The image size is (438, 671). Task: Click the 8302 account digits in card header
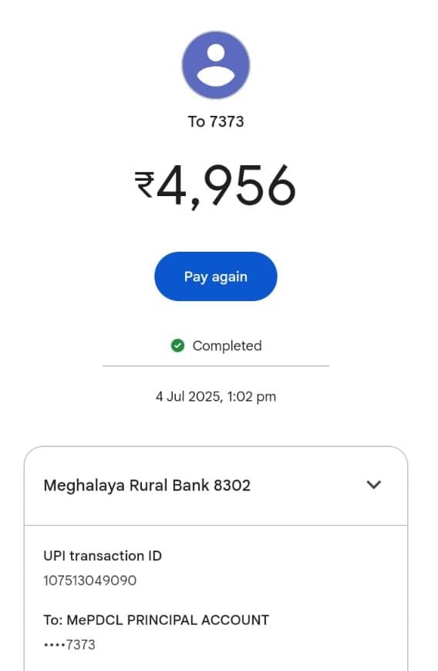[x=232, y=485]
